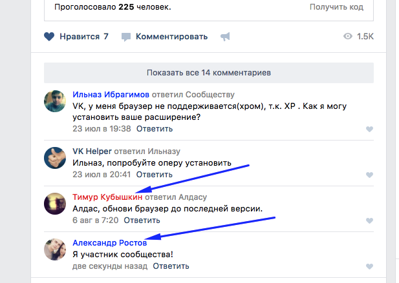
Task: Click Сообществу reply target link
Action: [x=210, y=95]
